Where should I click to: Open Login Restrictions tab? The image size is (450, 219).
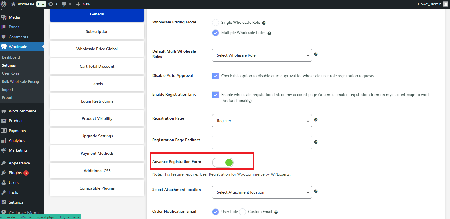click(97, 101)
